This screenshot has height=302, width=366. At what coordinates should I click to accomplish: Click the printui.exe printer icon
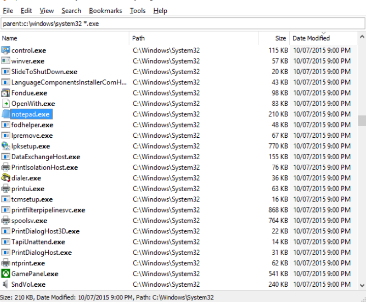(x=6, y=189)
